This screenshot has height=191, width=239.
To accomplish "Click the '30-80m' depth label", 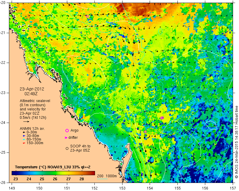I will pos(33,136).
